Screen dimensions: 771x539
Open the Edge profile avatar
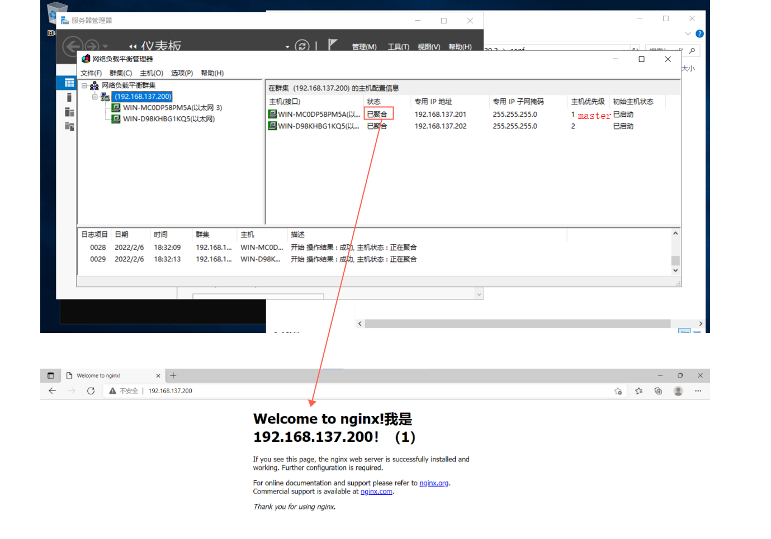tap(678, 391)
